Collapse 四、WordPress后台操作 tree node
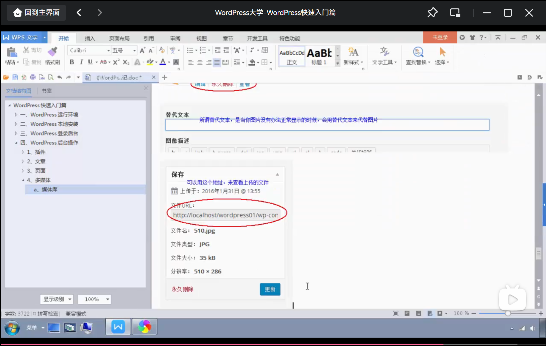 pos(16,143)
